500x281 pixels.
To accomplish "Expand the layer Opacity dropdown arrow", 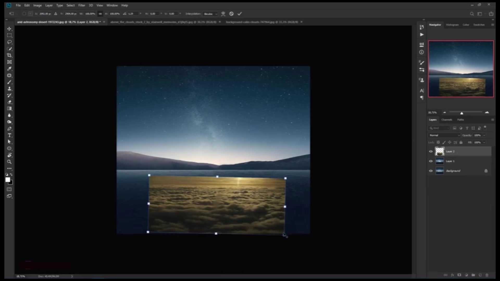I will pos(484,135).
